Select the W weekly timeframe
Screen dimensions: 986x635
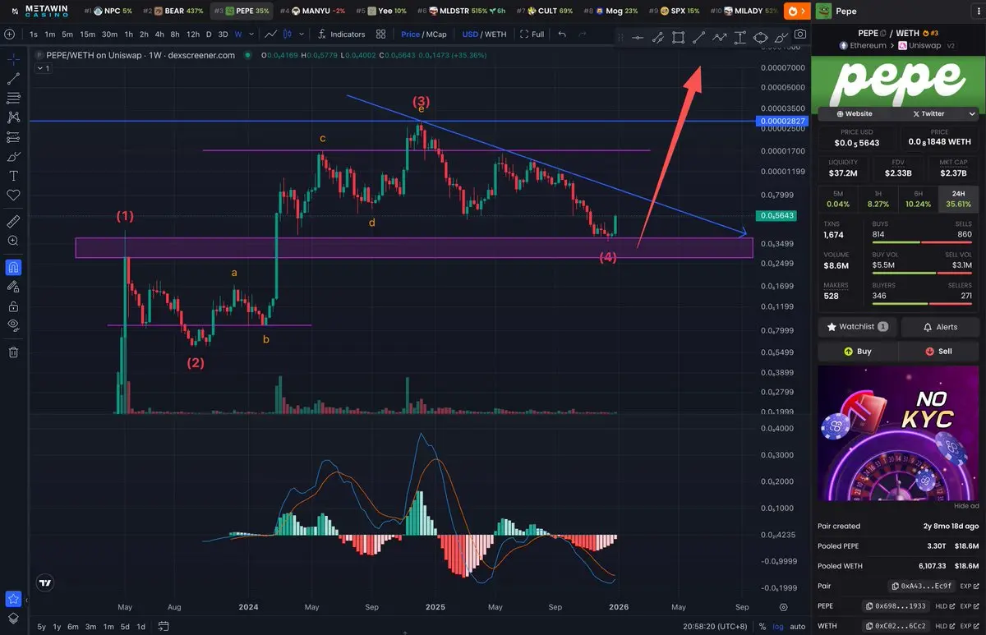[x=237, y=35]
